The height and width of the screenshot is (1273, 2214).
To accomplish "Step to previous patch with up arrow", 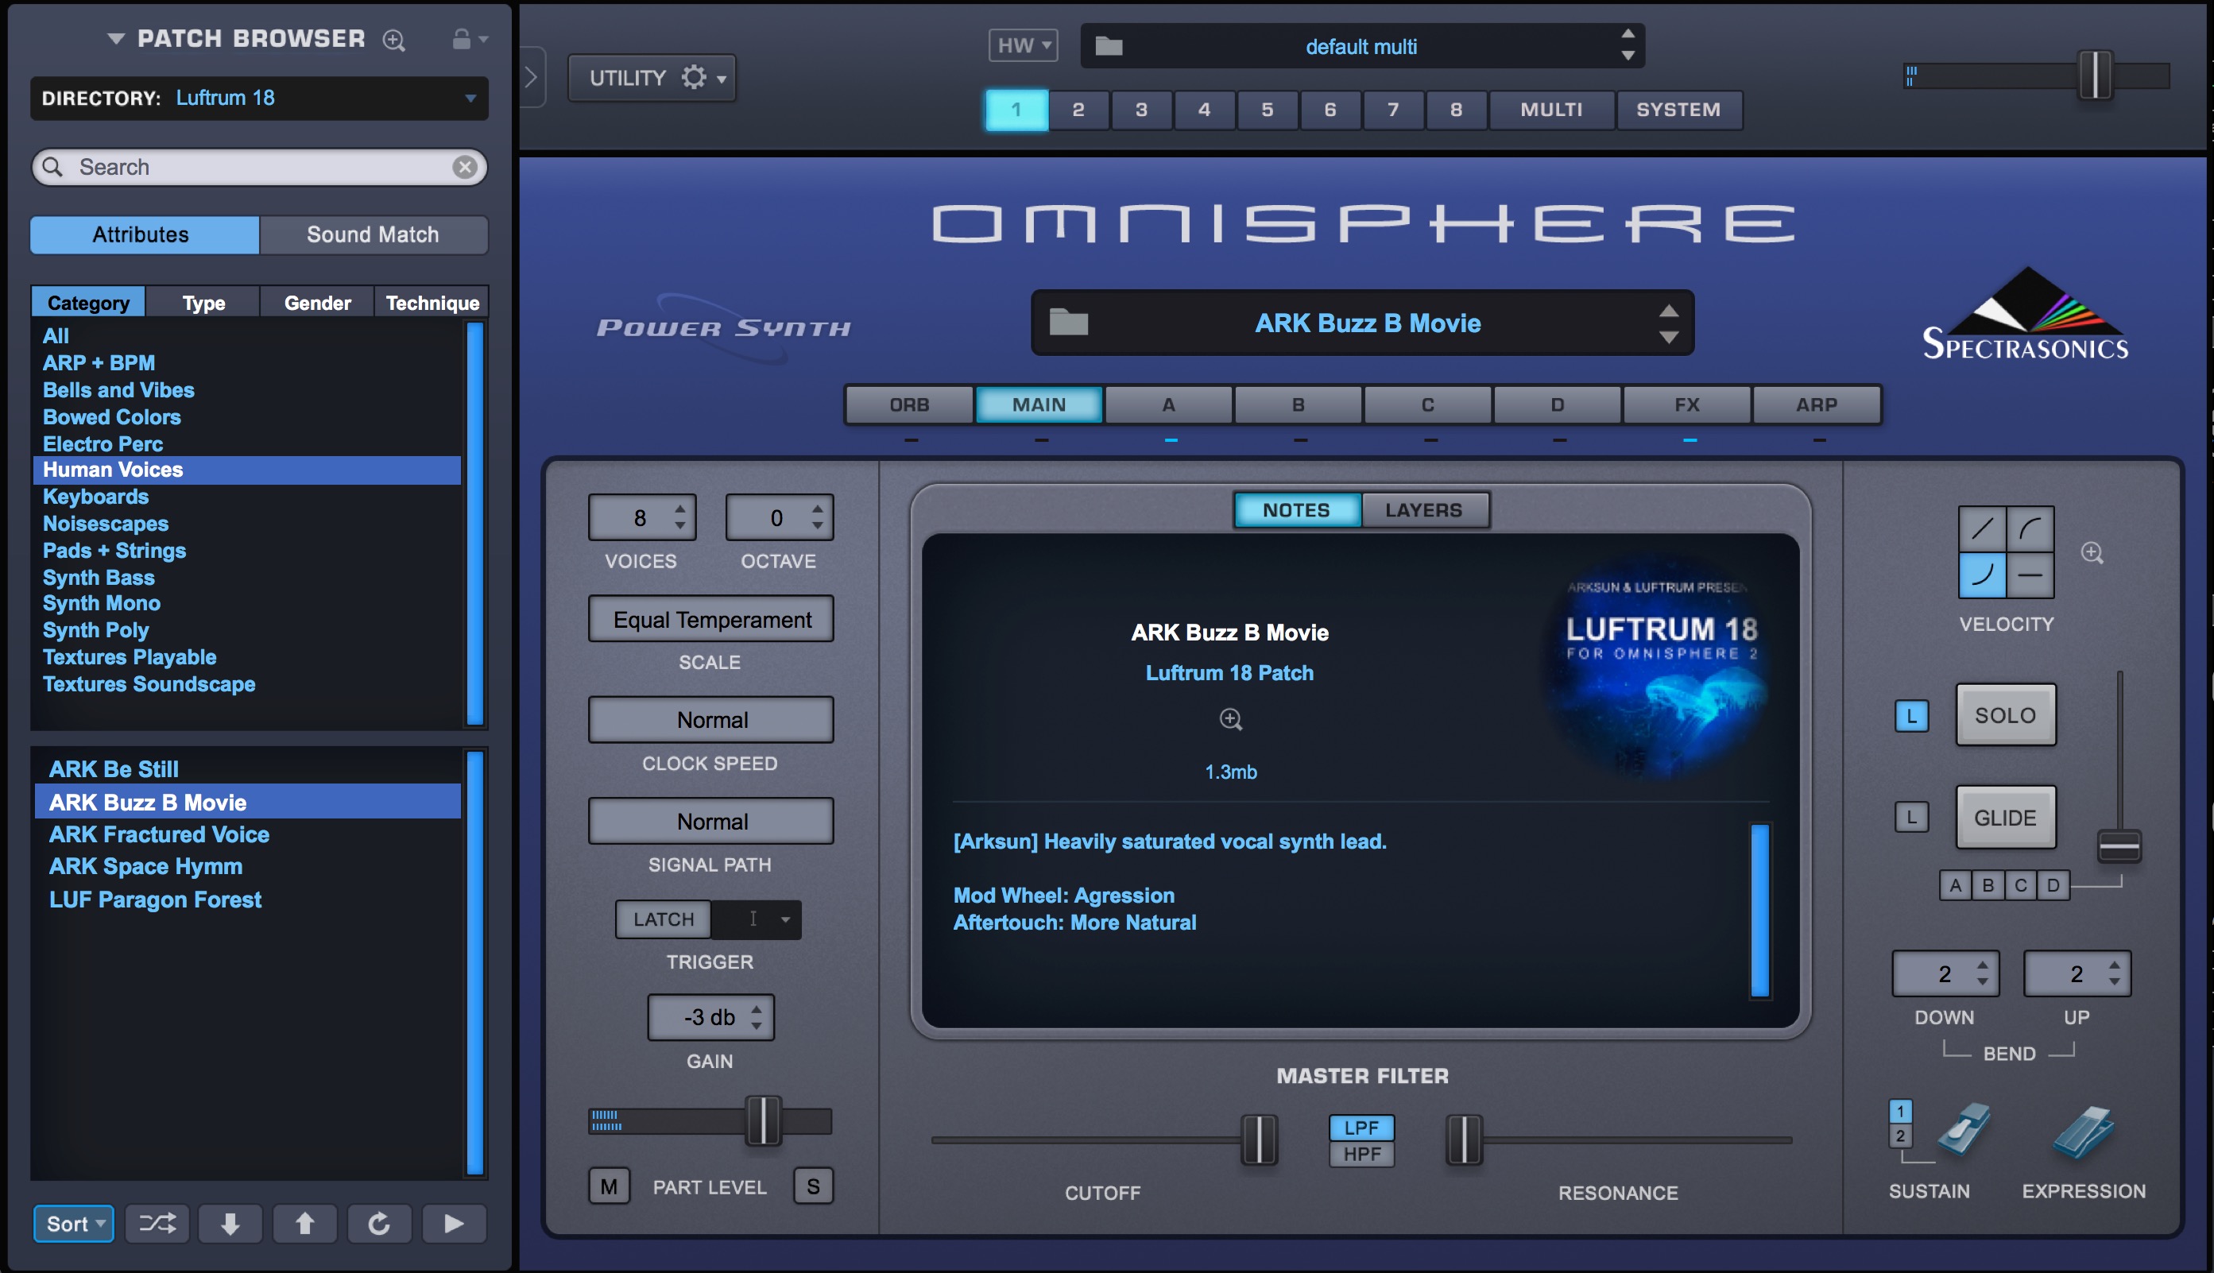I will [304, 1223].
